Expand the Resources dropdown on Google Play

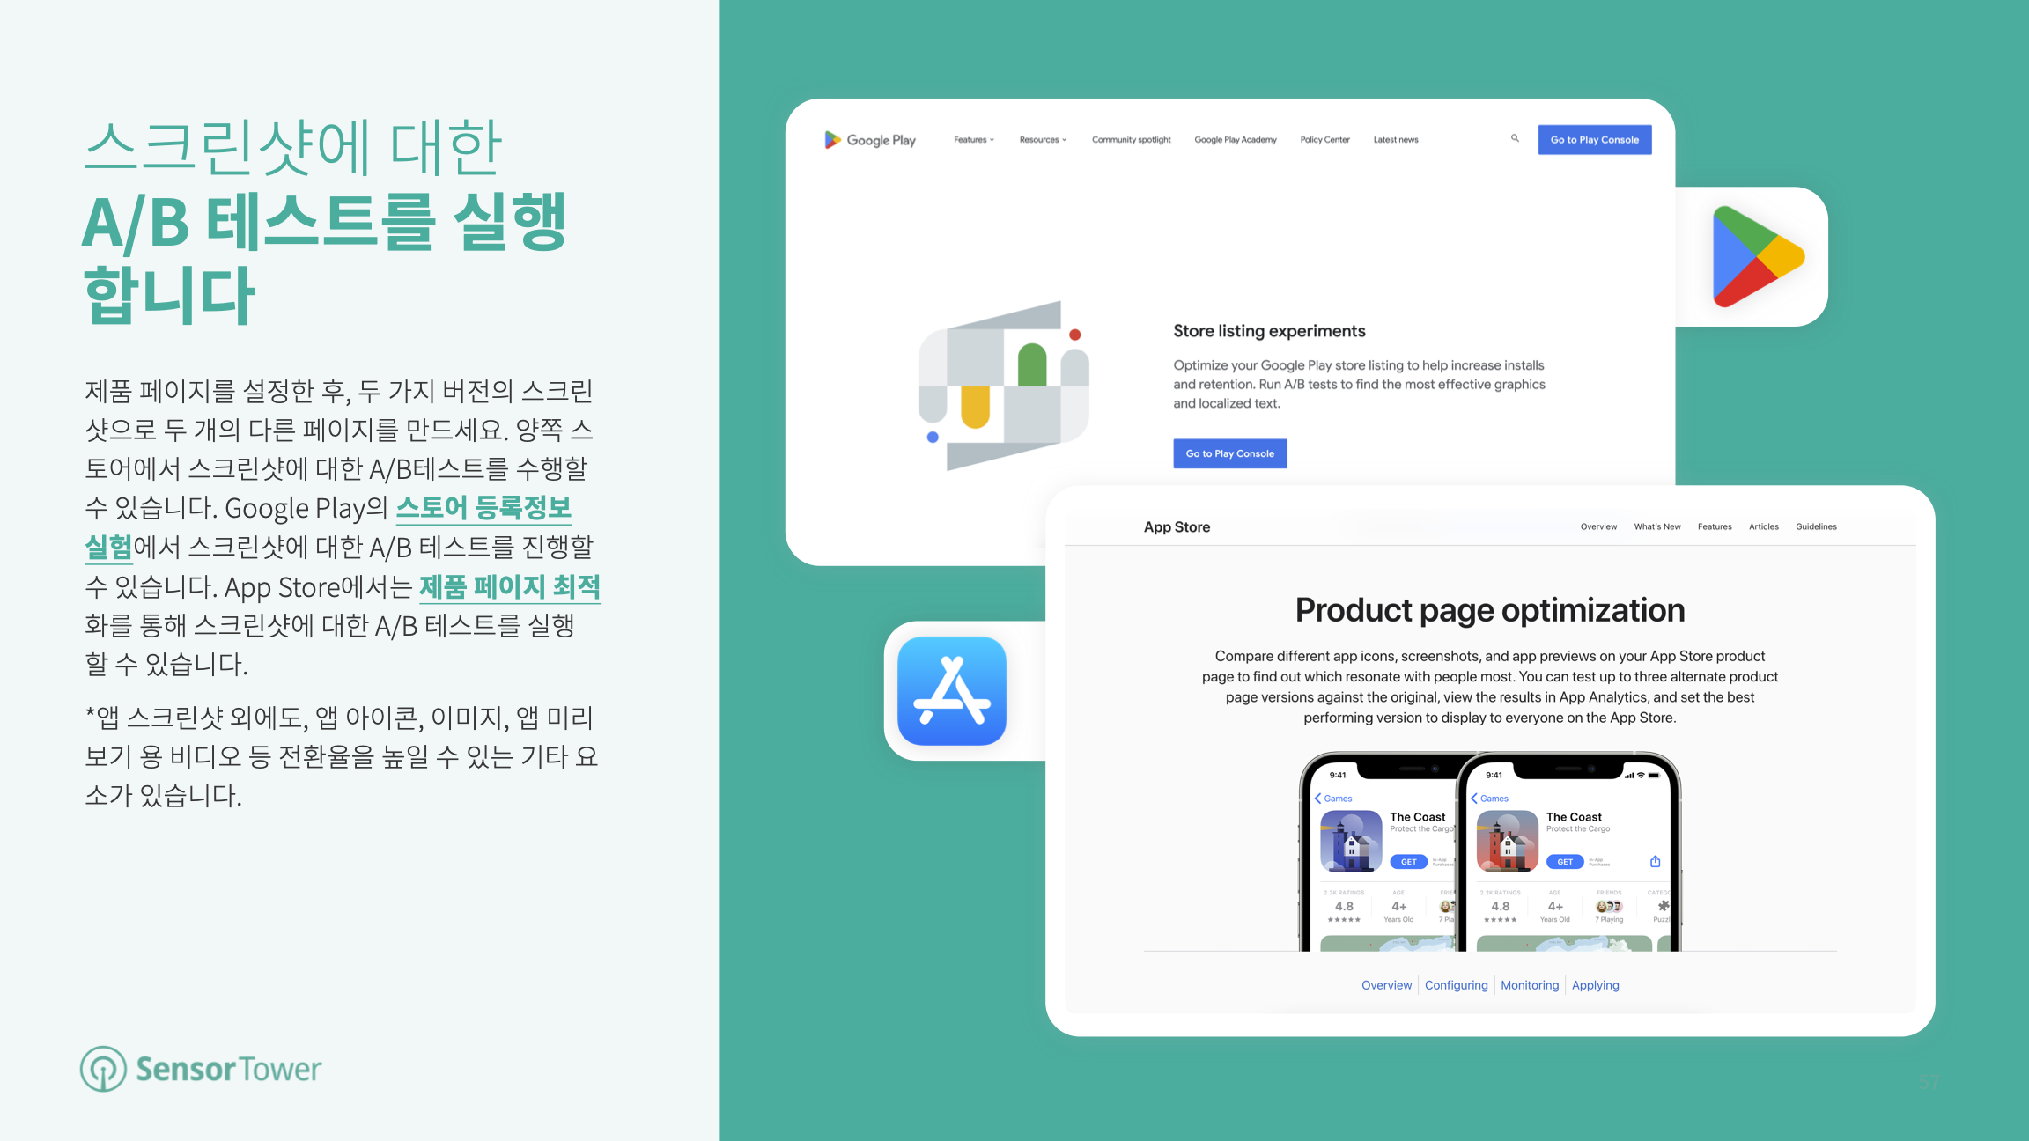[1043, 139]
